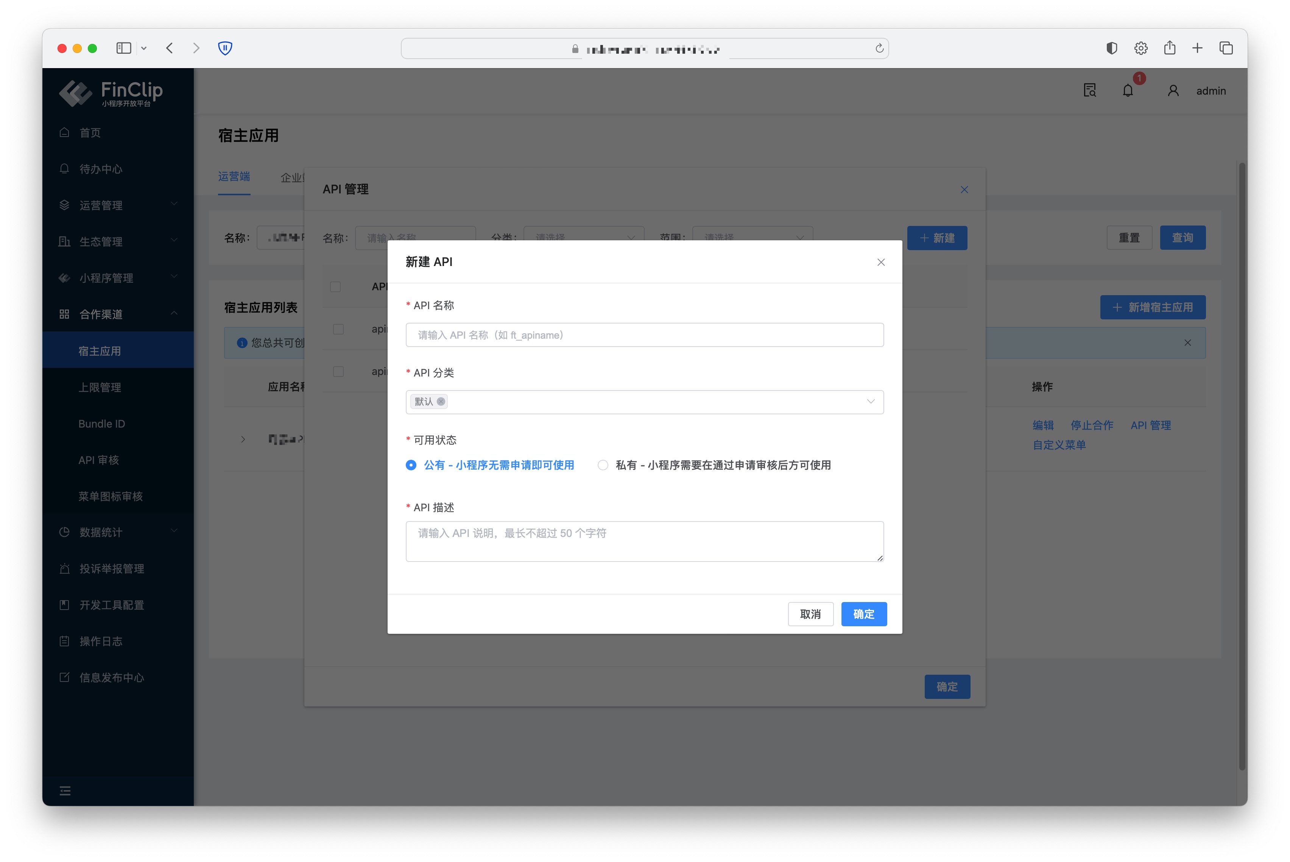Switch to the 运营端 tab
Image resolution: width=1290 pixels, height=862 pixels.
[234, 176]
